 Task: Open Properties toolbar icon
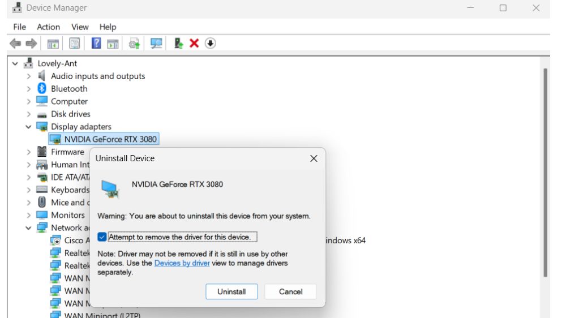[74, 44]
